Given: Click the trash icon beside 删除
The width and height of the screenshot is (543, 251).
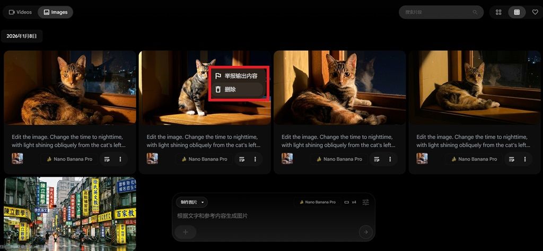Looking at the screenshot, I should (x=218, y=90).
